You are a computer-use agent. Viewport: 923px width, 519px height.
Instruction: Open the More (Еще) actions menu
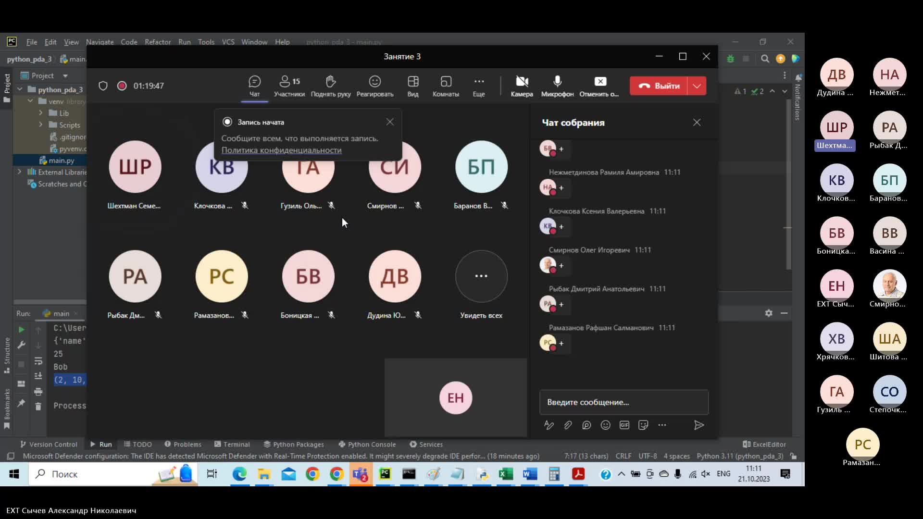(x=479, y=86)
